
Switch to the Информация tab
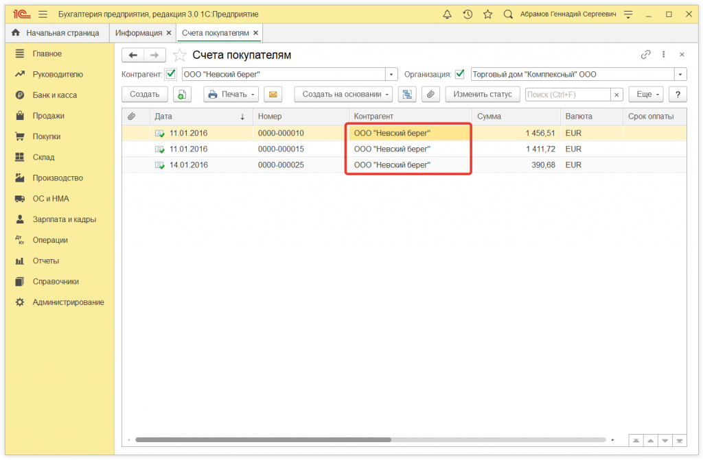click(x=139, y=33)
